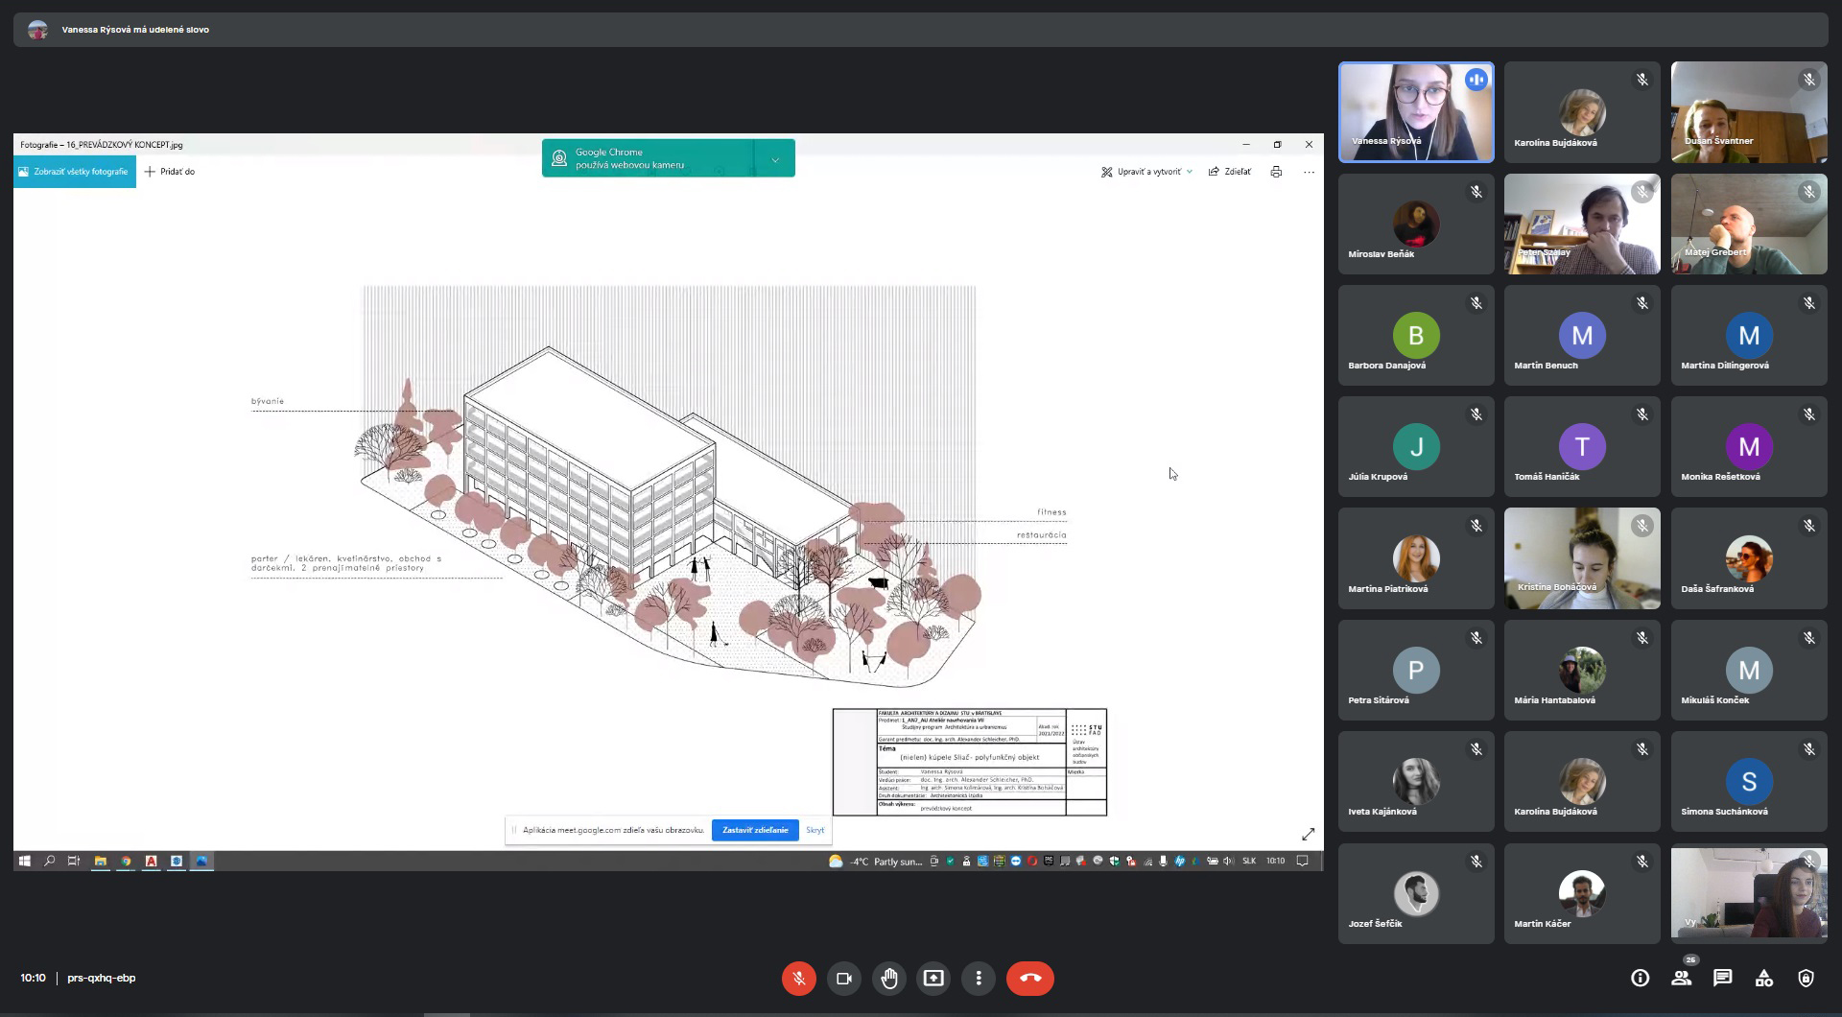Show the participants people list
1842x1017 pixels.
pyautogui.click(x=1681, y=978)
